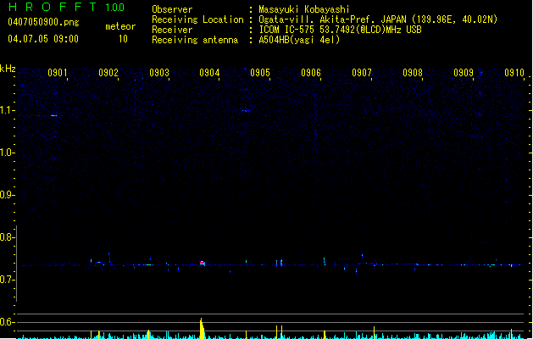
Task: Click the Receiver field label
Action: [172, 30]
